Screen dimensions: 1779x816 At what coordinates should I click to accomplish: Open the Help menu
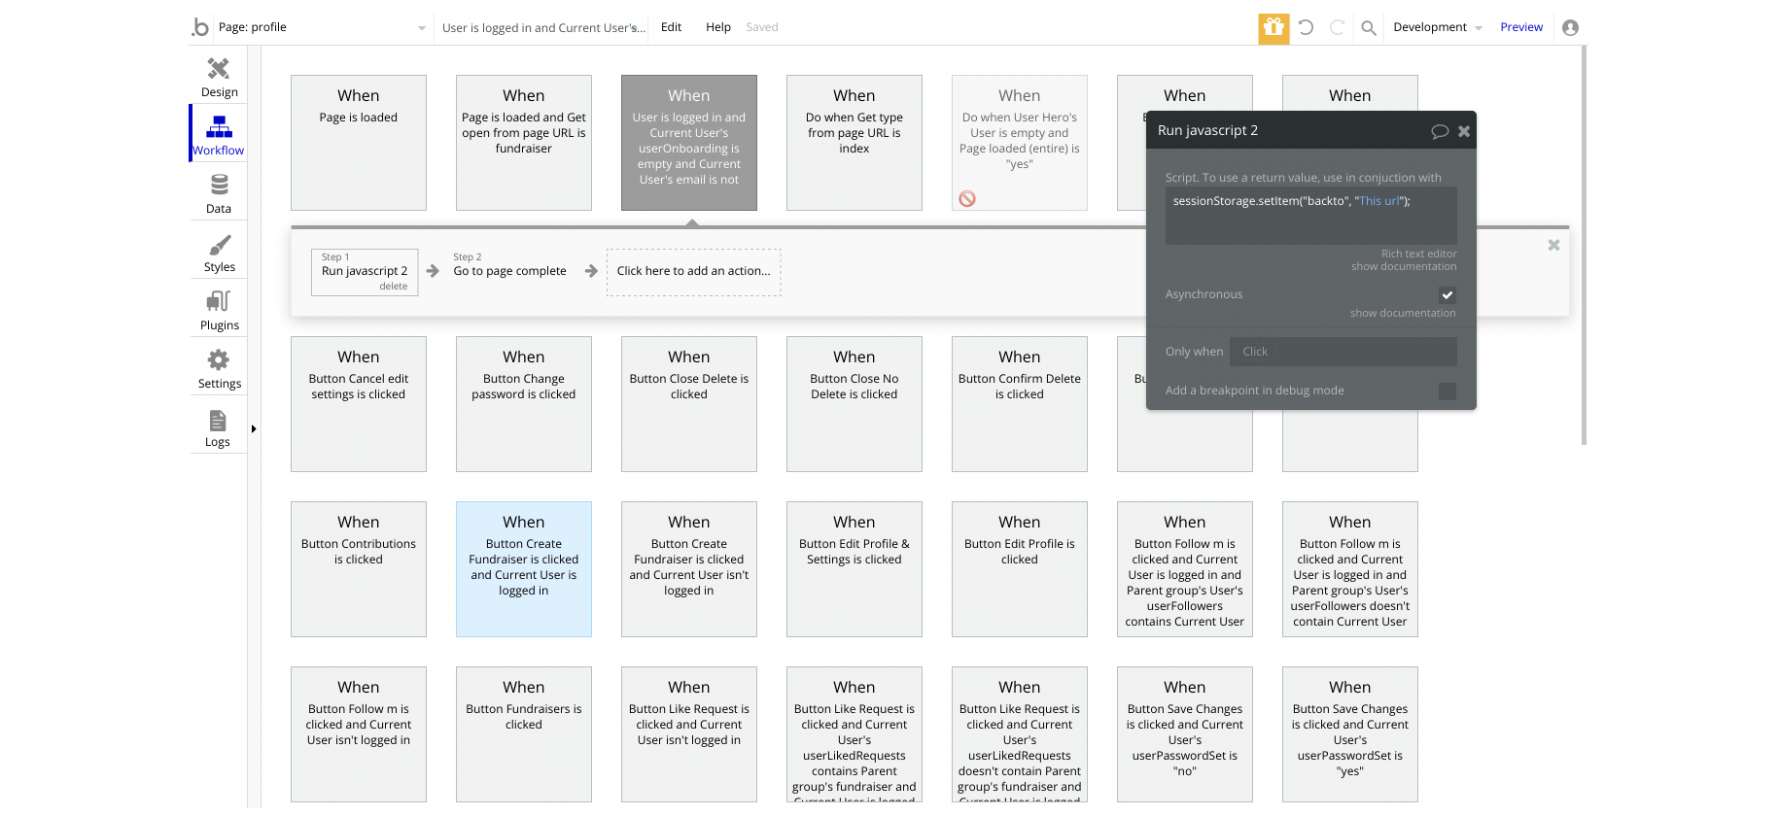coord(717,27)
